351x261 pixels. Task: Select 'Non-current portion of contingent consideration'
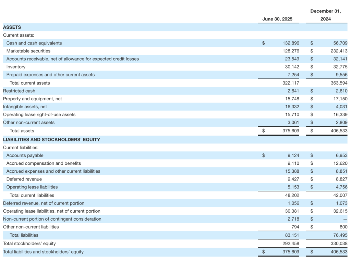coord(52,219)
